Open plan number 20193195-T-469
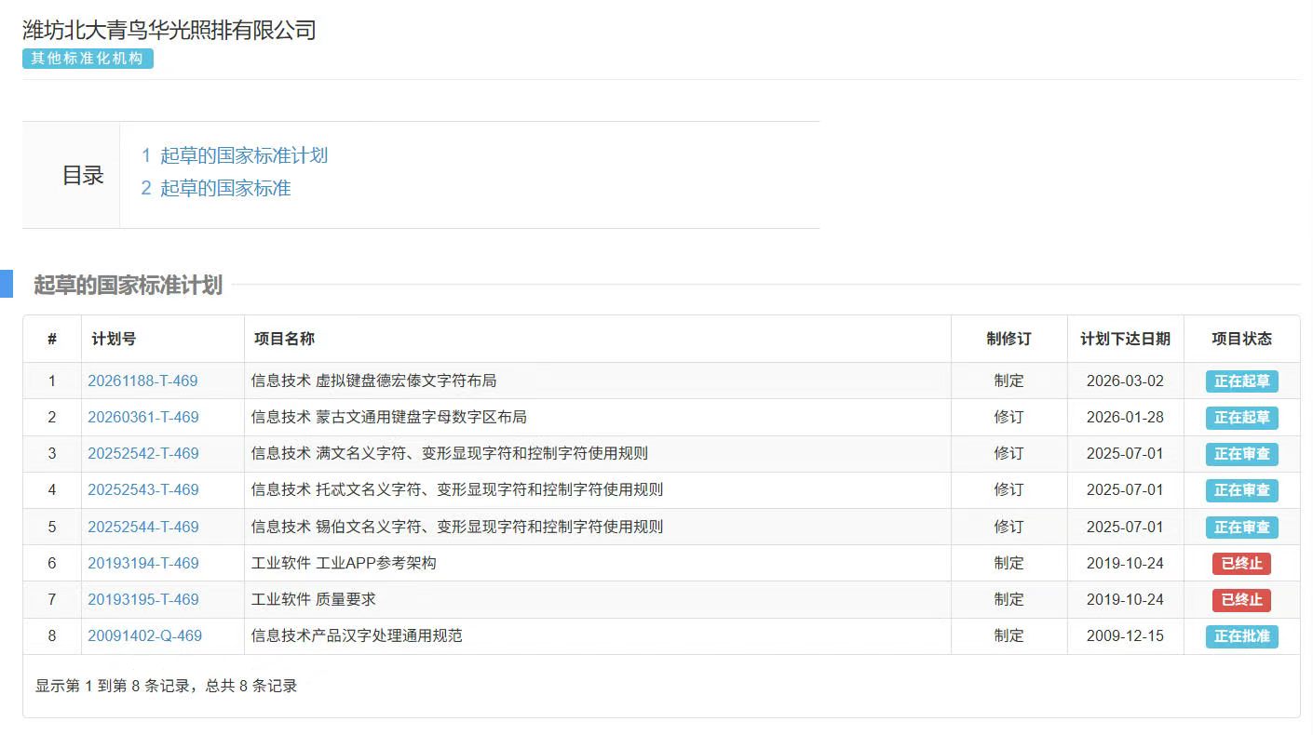 click(x=143, y=599)
